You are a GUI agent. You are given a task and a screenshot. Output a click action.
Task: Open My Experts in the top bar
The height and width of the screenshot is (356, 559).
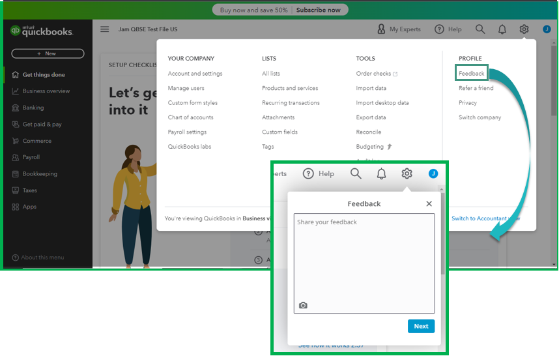399,29
